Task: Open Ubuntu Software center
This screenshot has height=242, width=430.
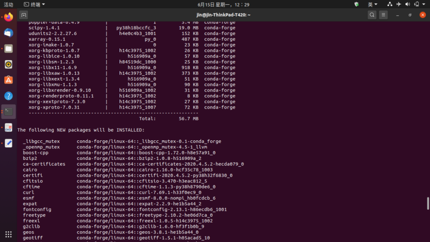Action: pyautogui.click(x=8, y=80)
